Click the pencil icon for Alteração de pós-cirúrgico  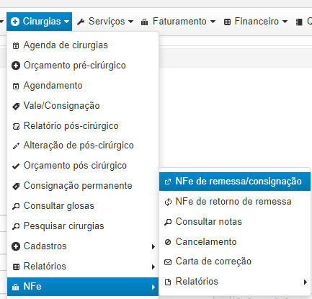pyautogui.click(x=16, y=146)
